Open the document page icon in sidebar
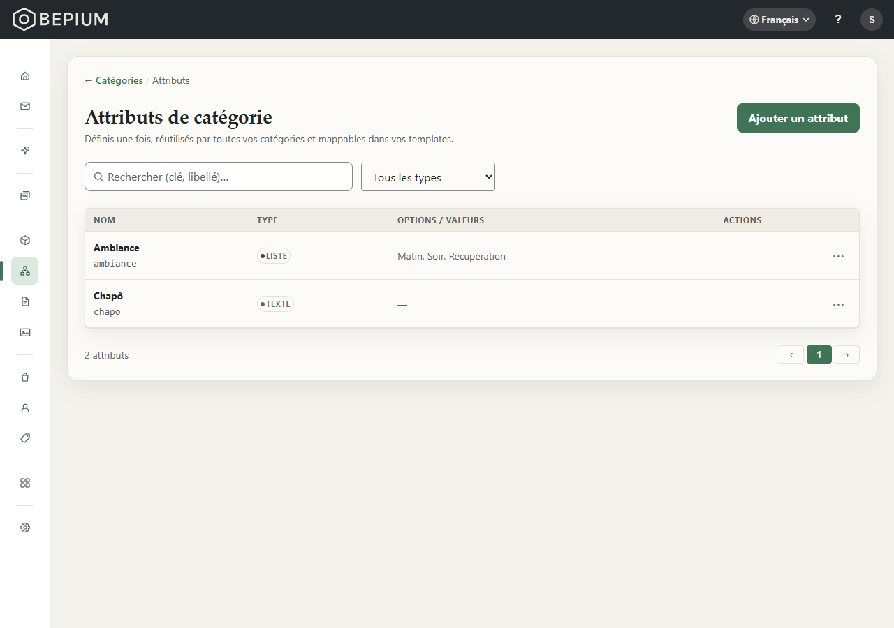The height and width of the screenshot is (628, 894). 25,301
